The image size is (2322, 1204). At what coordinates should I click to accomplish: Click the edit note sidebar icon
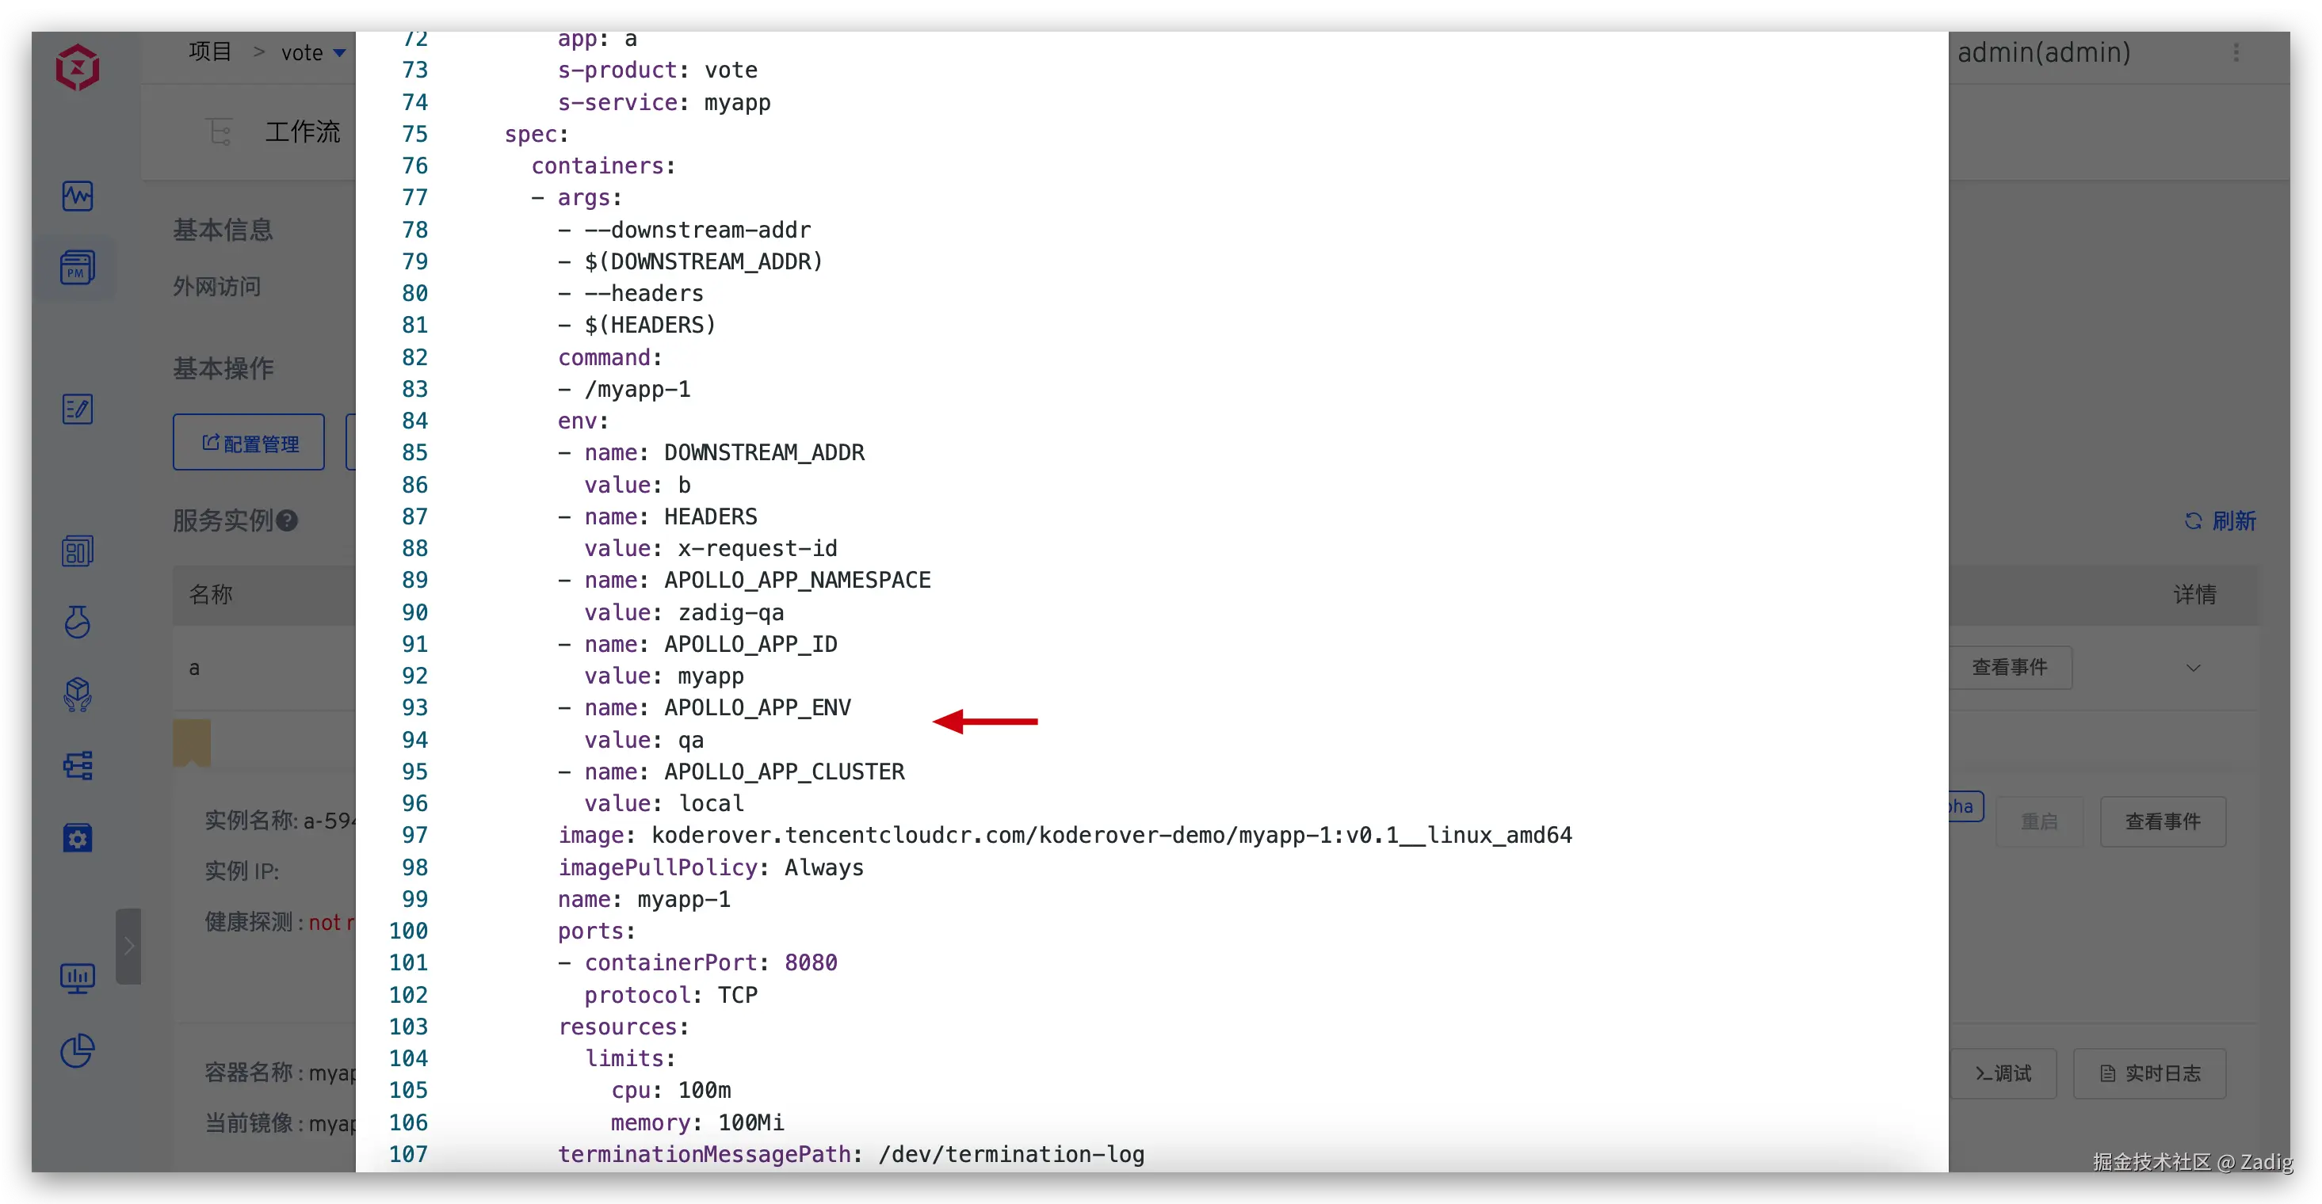tap(78, 410)
